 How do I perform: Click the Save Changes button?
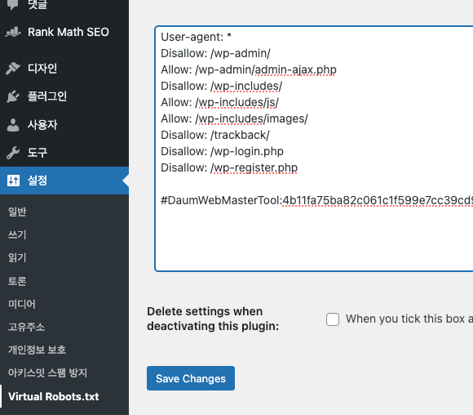coord(191,378)
